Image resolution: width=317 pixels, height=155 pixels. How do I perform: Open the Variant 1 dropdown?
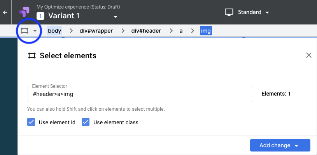pos(116,17)
